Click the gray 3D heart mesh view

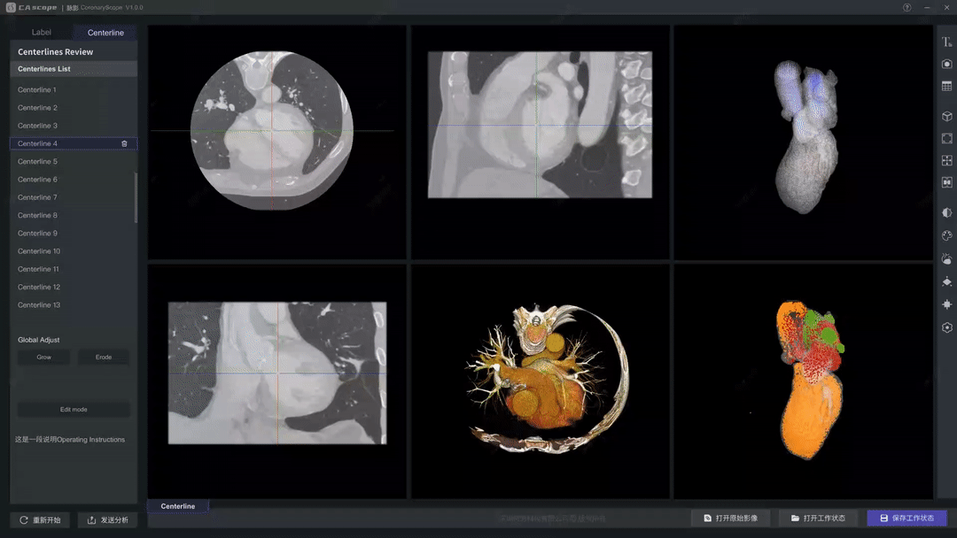point(805,137)
